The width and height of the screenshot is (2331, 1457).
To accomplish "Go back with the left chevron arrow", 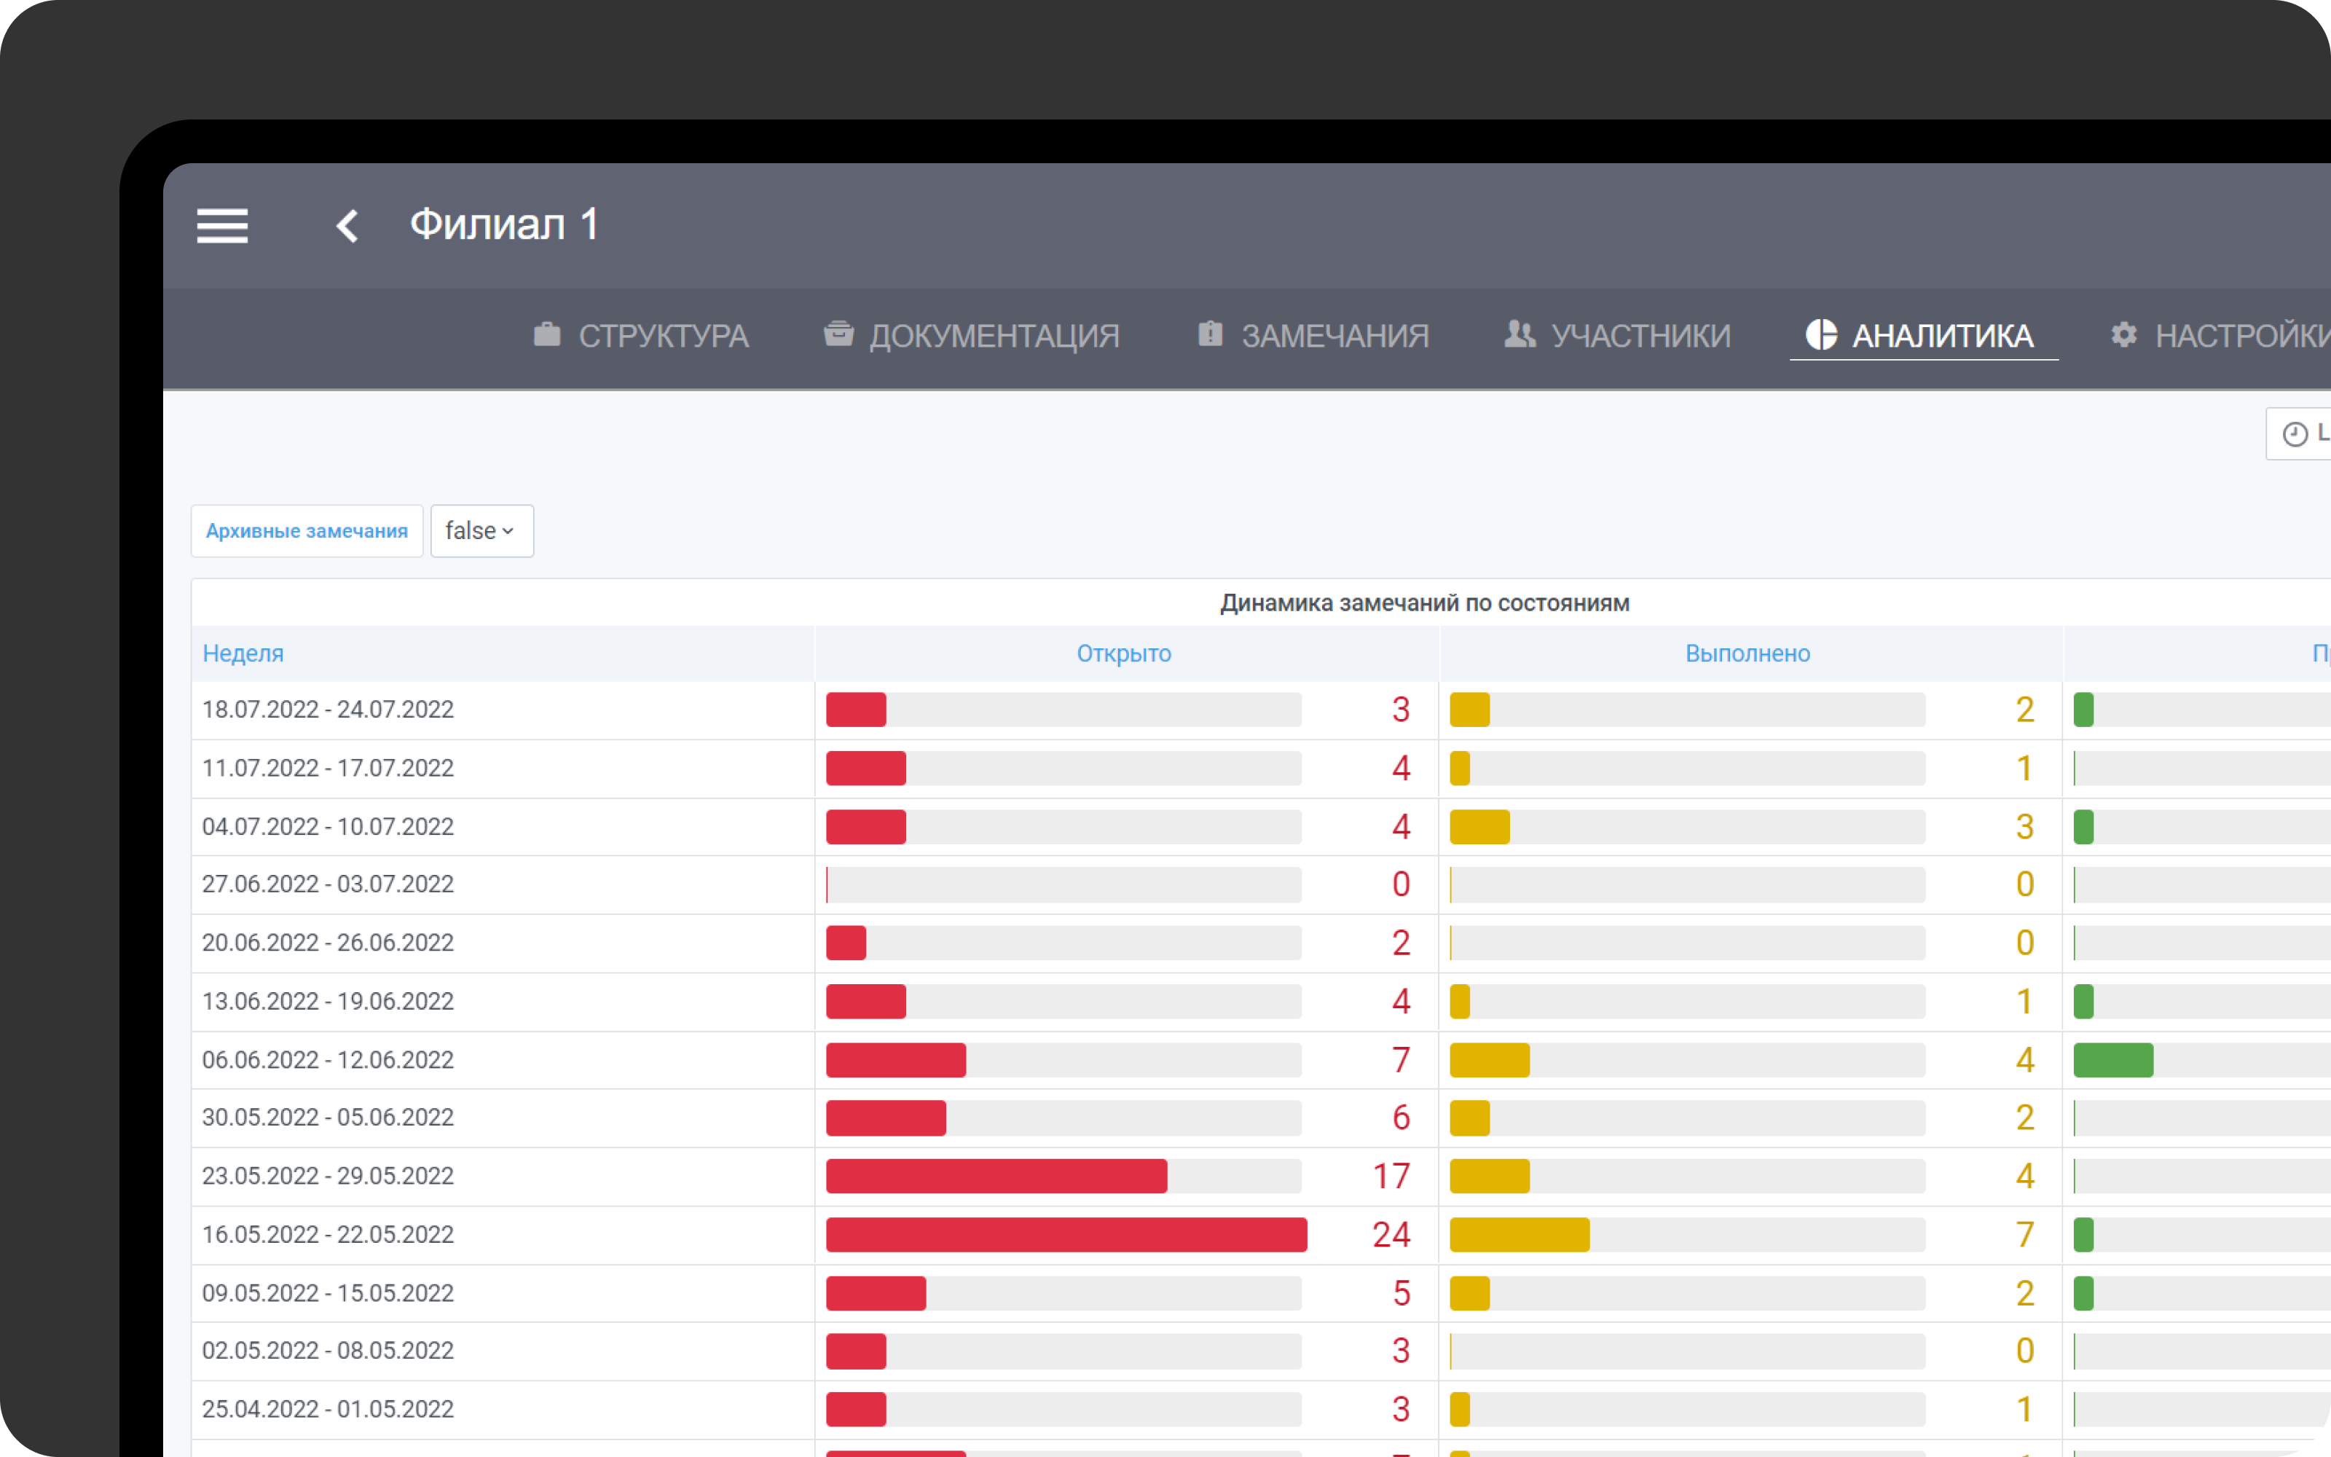I will coord(347,227).
